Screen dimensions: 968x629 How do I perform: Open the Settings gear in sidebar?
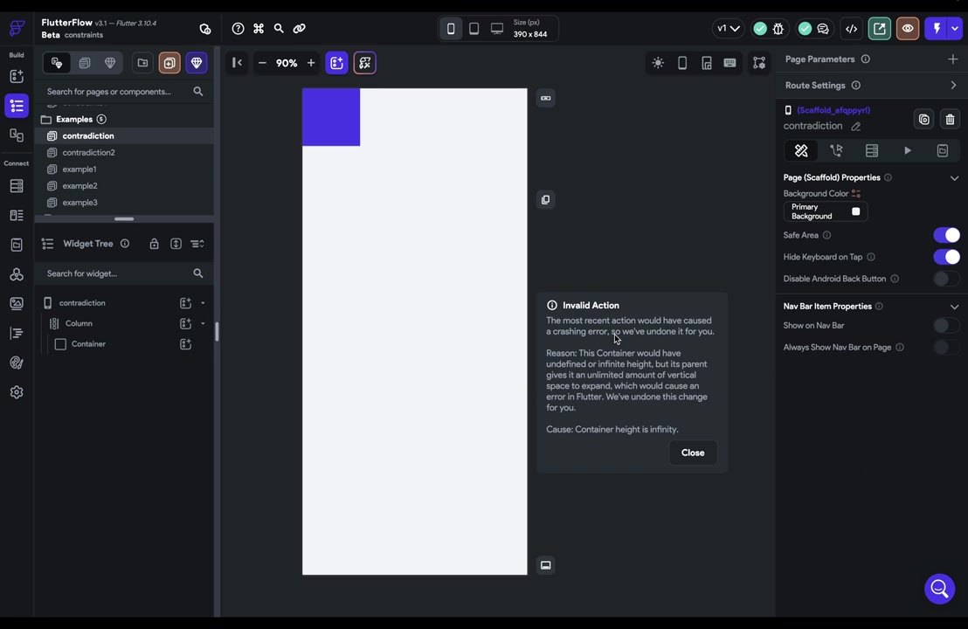17,392
